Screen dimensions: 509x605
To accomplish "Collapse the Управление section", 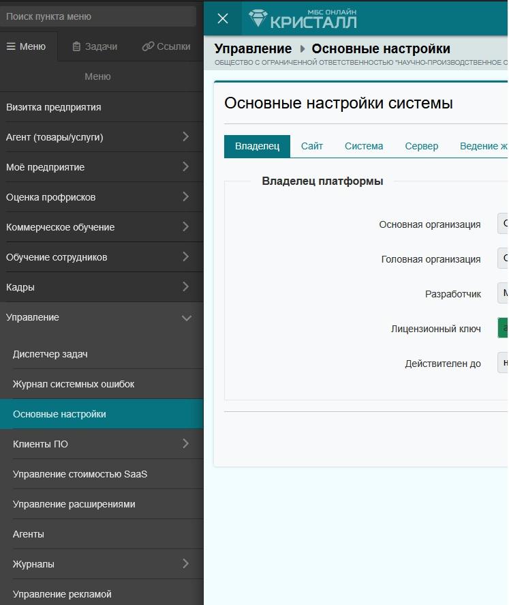I will [186, 318].
